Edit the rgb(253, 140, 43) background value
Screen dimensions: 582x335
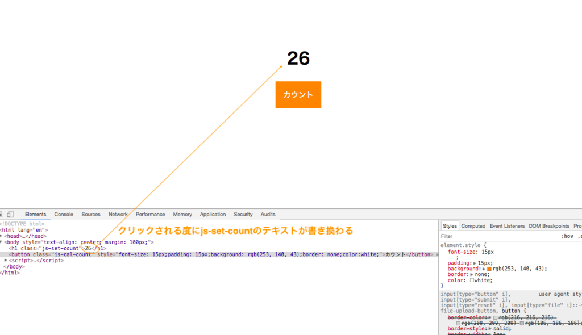pyautogui.click(x=518, y=269)
